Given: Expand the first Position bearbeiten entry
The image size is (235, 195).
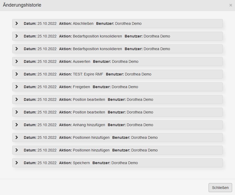Looking at the screenshot, I should pos(17,99).
